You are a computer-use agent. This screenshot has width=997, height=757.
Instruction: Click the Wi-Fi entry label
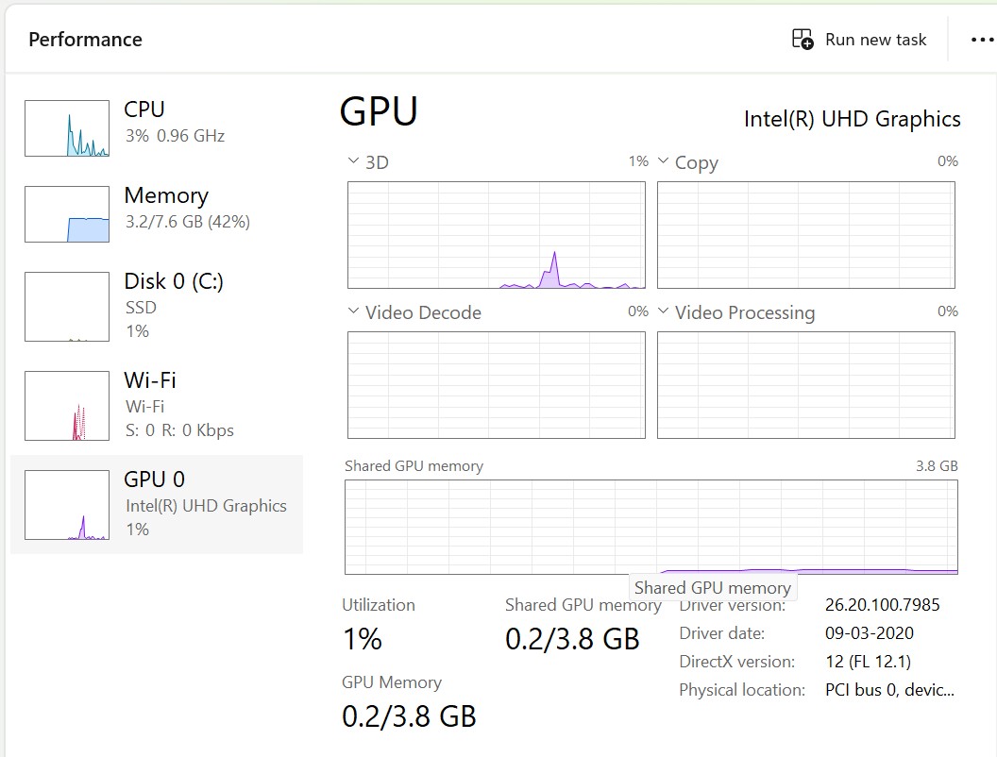coord(150,380)
